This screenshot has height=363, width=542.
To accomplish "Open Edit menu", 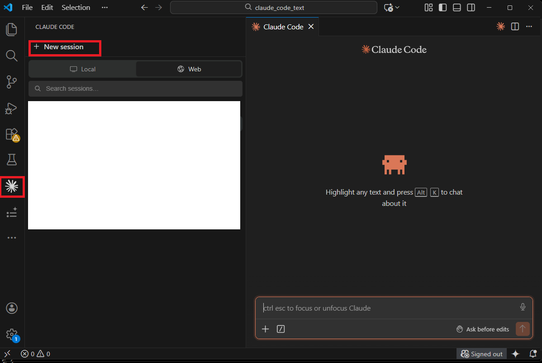I will tap(47, 7).
